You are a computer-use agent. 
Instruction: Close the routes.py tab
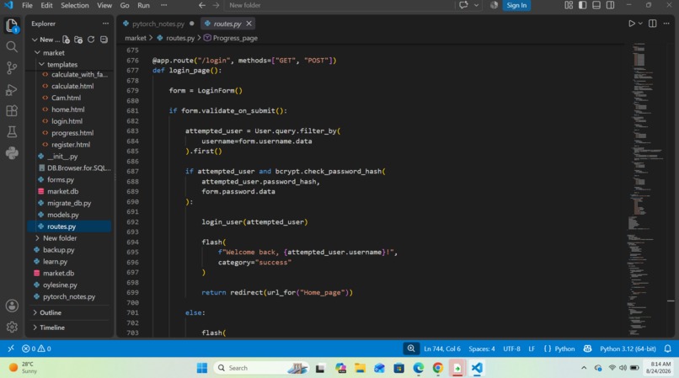(249, 24)
